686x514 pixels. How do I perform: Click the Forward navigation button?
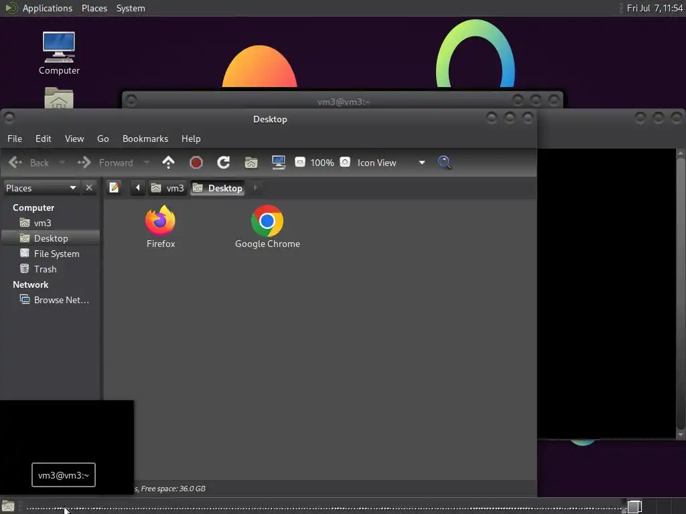coord(105,163)
